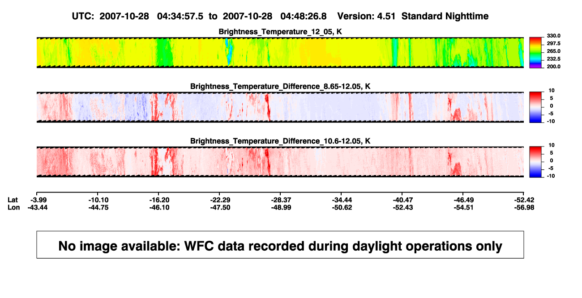Click the Brightness_Temperature_Difference_10.6-12.05 title
The image size is (582, 298).
[x=280, y=141]
